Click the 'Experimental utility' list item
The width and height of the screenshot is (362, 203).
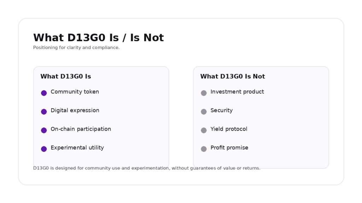click(x=77, y=148)
